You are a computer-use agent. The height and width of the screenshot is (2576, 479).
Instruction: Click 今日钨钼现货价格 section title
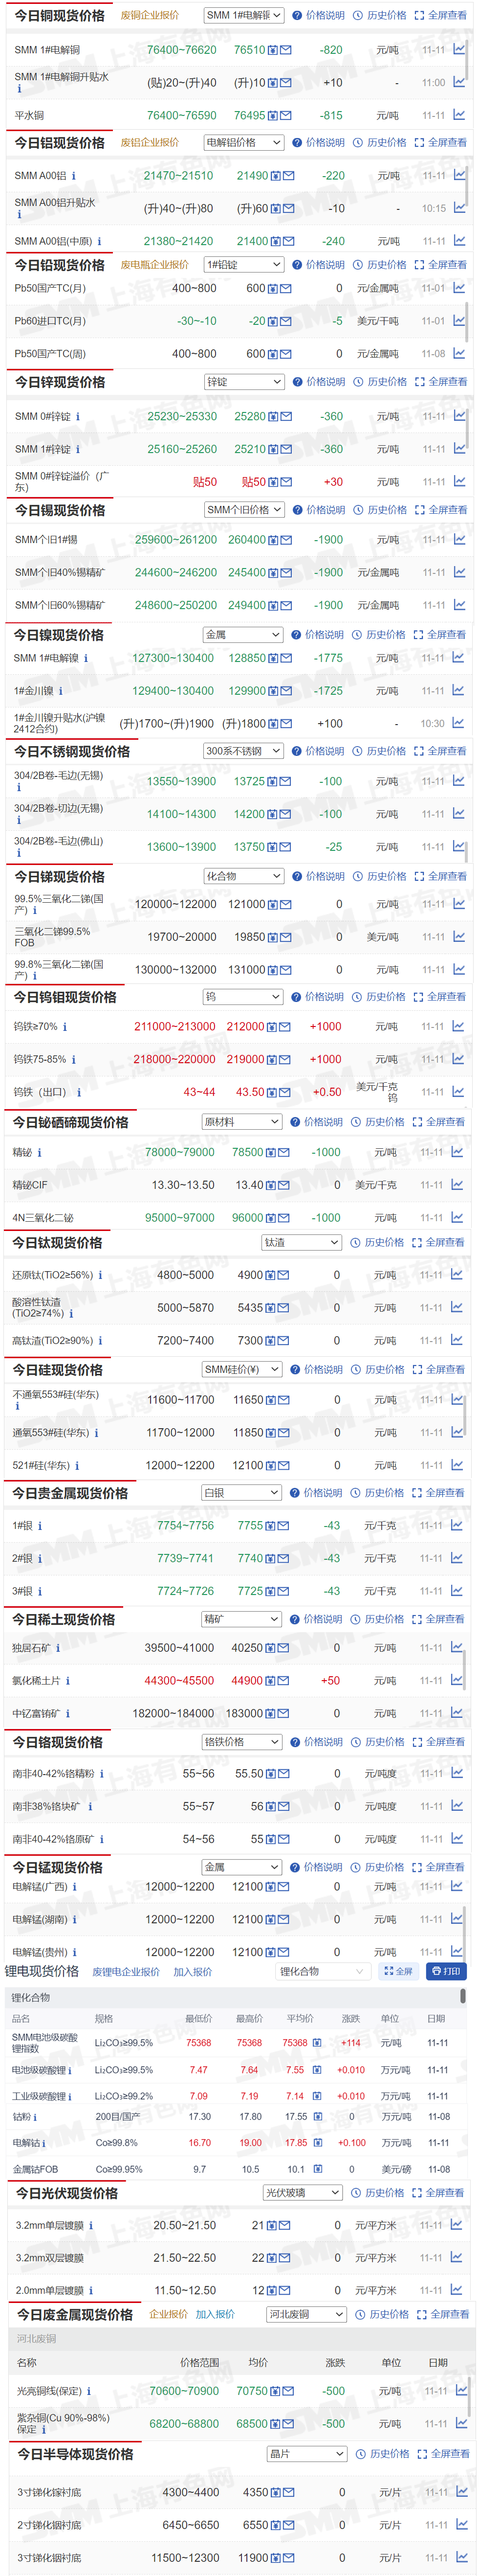pyautogui.click(x=65, y=998)
